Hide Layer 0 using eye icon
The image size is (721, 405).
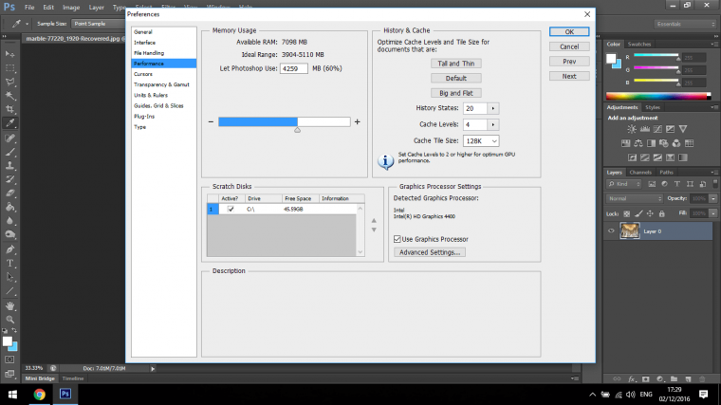pyautogui.click(x=611, y=231)
